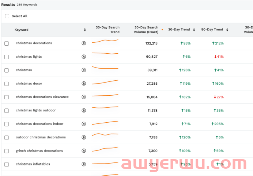
Task: Click 30-day trend value 182%
Action: coord(185,97)
